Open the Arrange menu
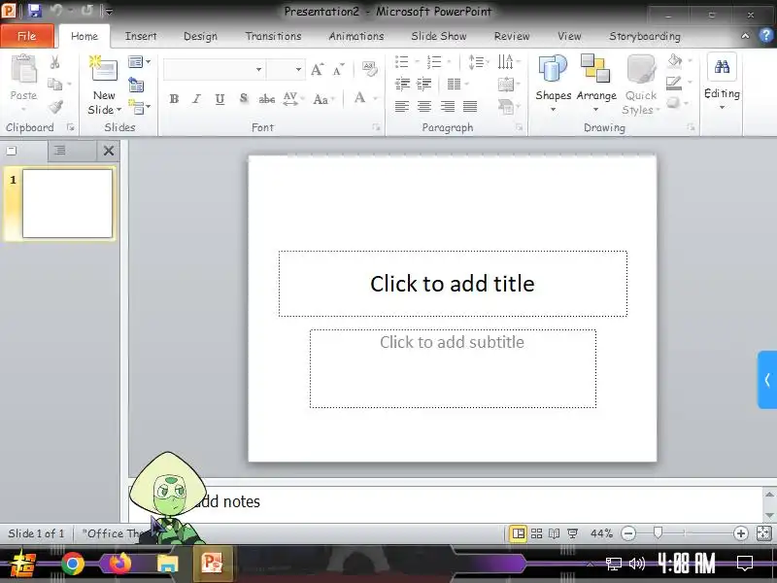The height and width of the screenshot is (583, 777). [x=596, y=83]
